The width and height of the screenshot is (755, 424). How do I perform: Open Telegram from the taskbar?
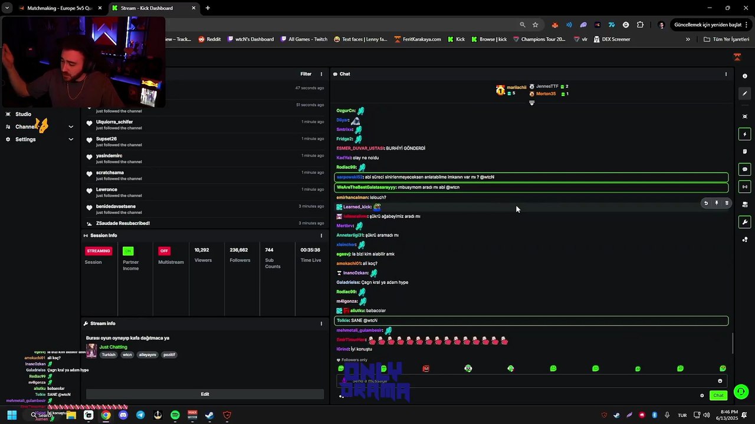point(140,415)
